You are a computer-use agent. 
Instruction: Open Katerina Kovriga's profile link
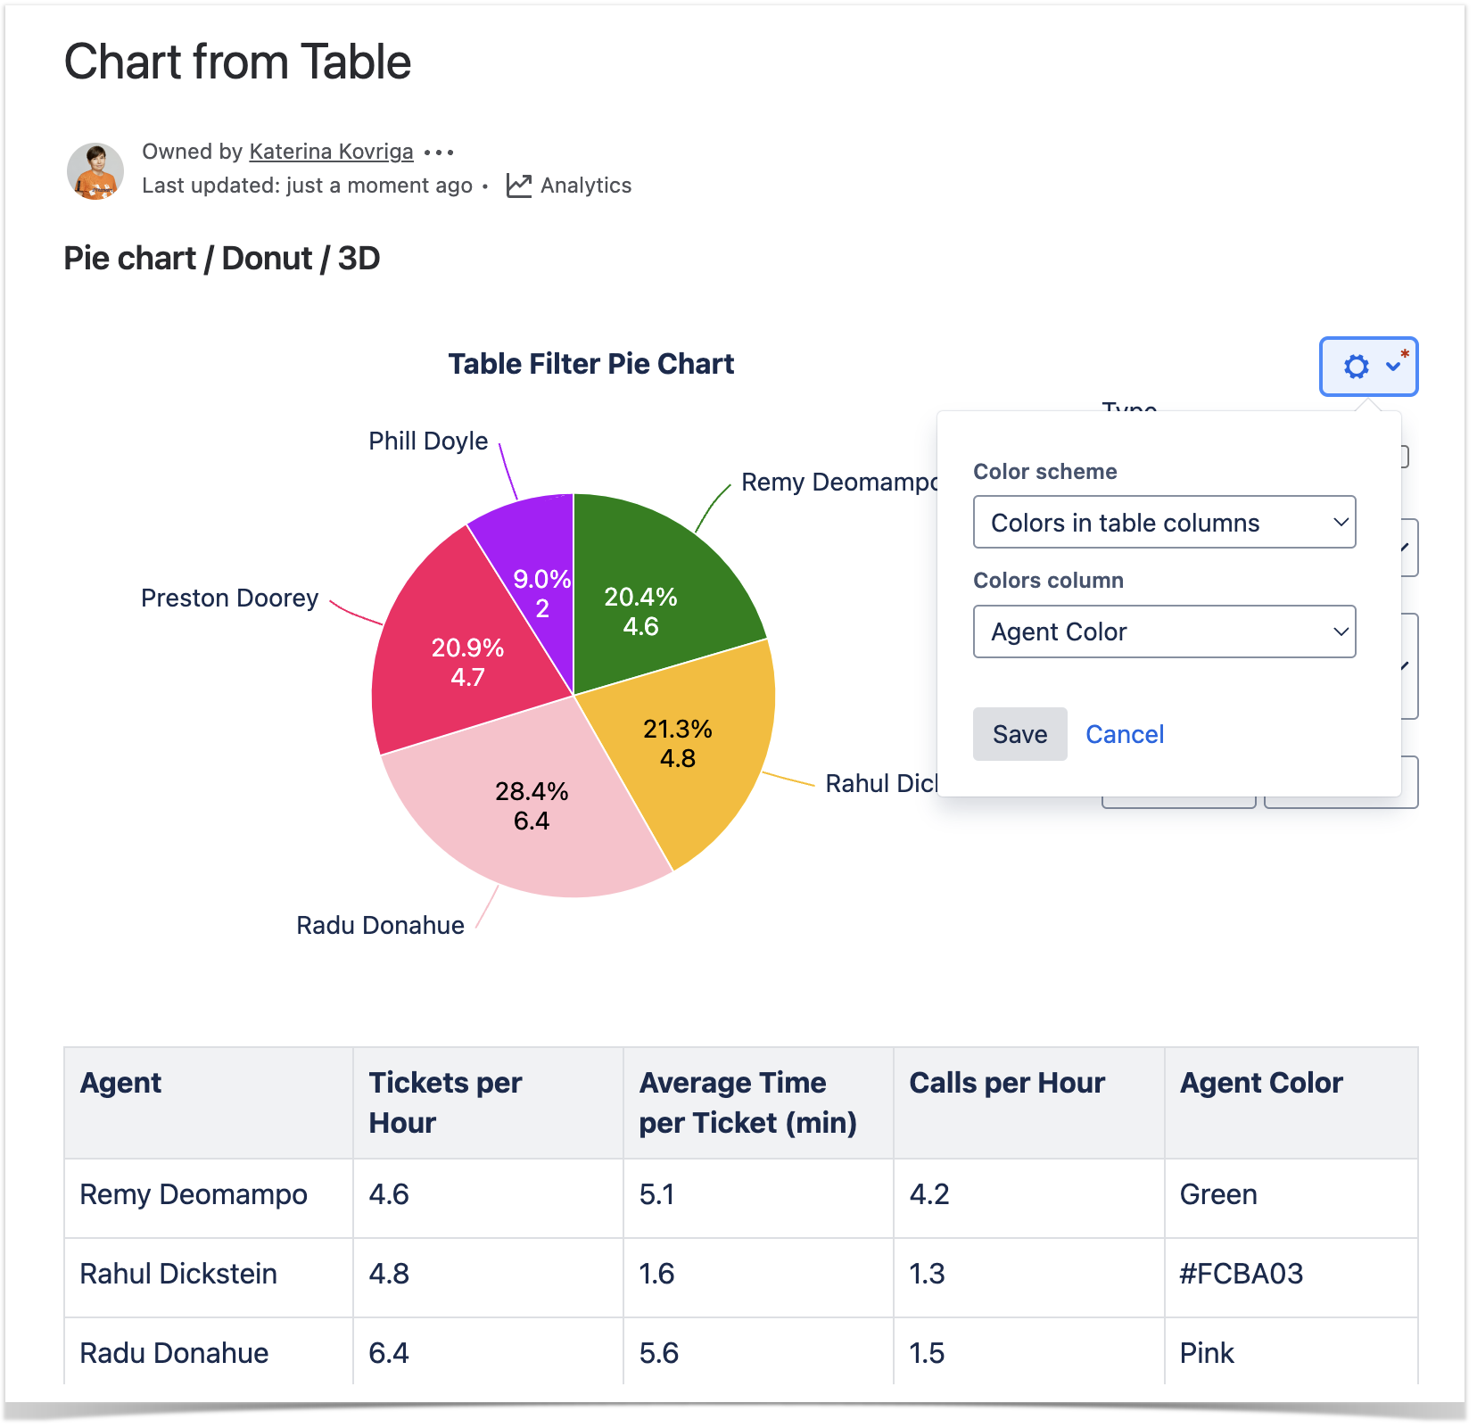[x=331, y=152]
